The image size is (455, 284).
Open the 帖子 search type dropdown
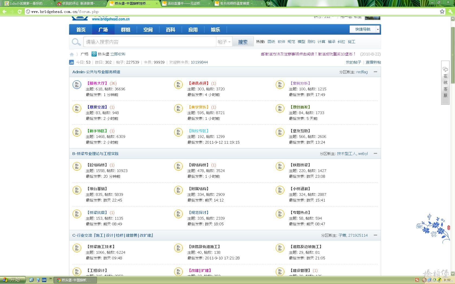pos(224,42)
